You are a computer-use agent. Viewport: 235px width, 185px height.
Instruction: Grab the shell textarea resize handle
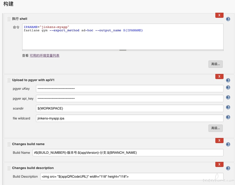pos(123,50)
